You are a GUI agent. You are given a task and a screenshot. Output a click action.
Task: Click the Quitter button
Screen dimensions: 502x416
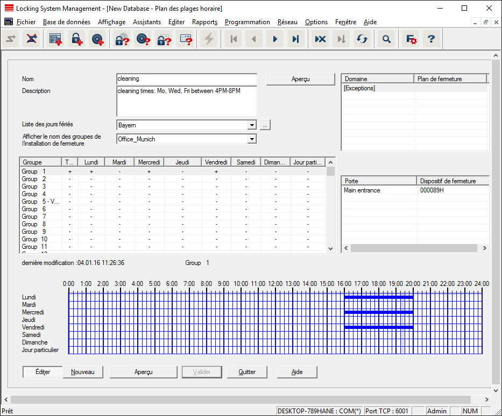(x=247, y=372)
